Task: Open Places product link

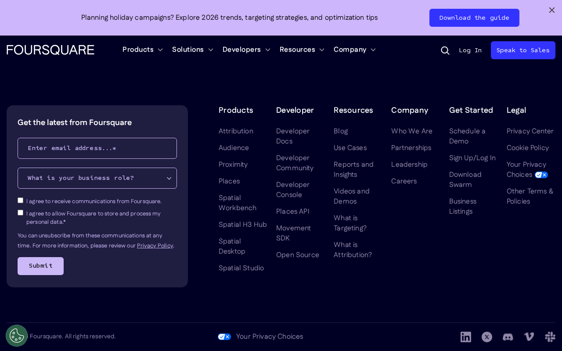Action: coord(229,181)
